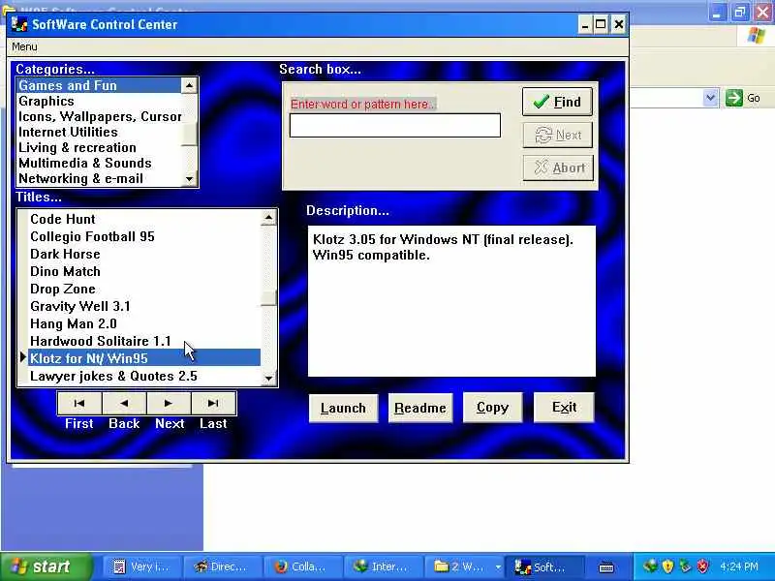775x581 pixels.
Task: Jump to First title navigation button
Action: point(79,403)
